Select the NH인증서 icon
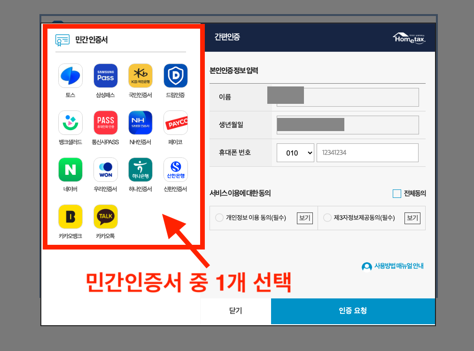Screen dimensions: 474x351 [x=140, y=122]
